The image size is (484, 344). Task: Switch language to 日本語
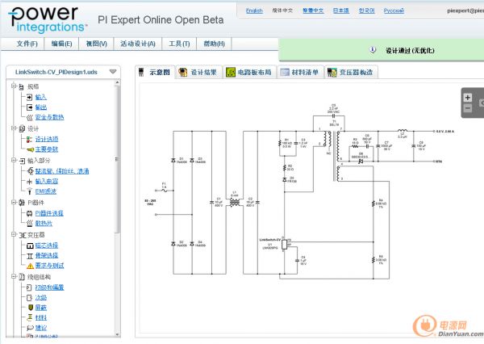[341, 10]
